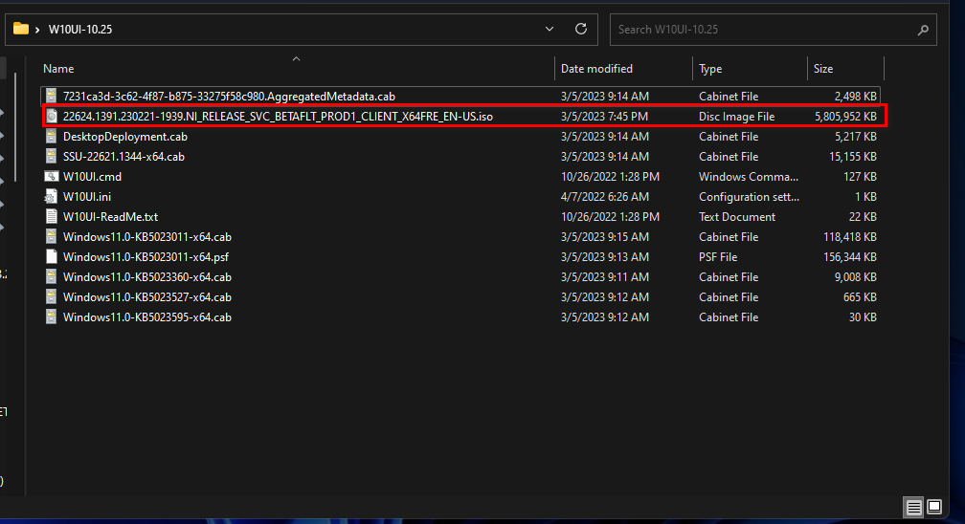Sort files by the Name column
Viewport: 965px width, 524px height.
tap(58, 69)
